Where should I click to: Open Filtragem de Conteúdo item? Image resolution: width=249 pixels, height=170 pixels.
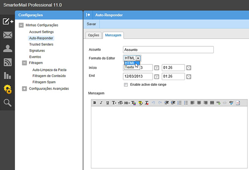point(49,76)
